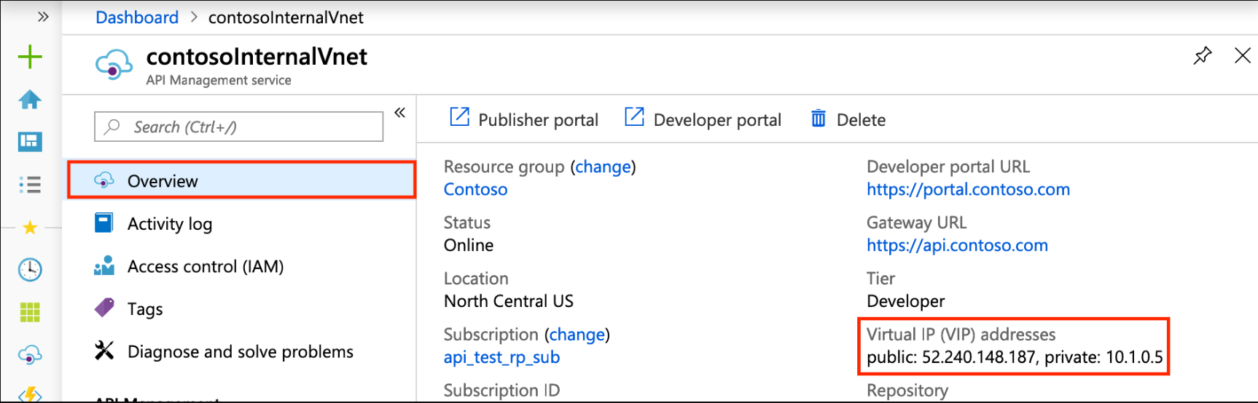Open https://portal.contoso.com link
The height and width of the screenshot is (403, 1258).
click(x=968, y=189)
